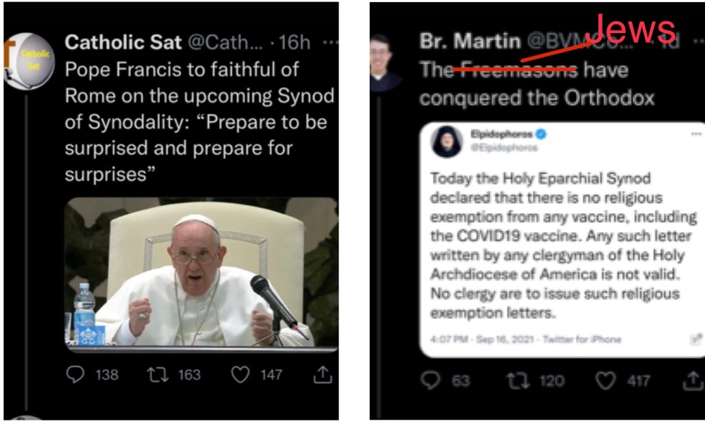Like the Catholic Sat tweet with 147 likes
The image size is (705, 428).
240,374
